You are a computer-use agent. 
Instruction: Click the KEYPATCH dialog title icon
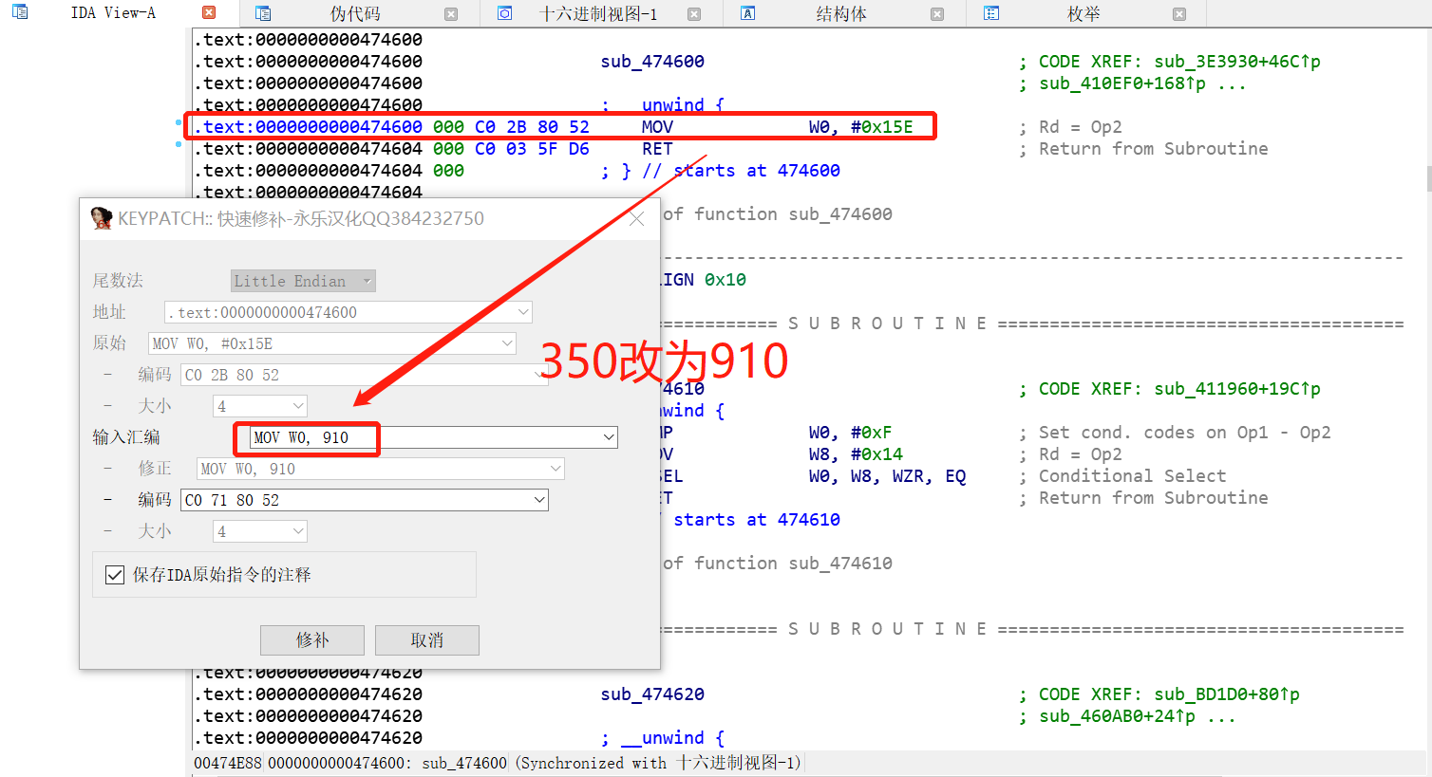pyautogui.click(x=101, y=218)
